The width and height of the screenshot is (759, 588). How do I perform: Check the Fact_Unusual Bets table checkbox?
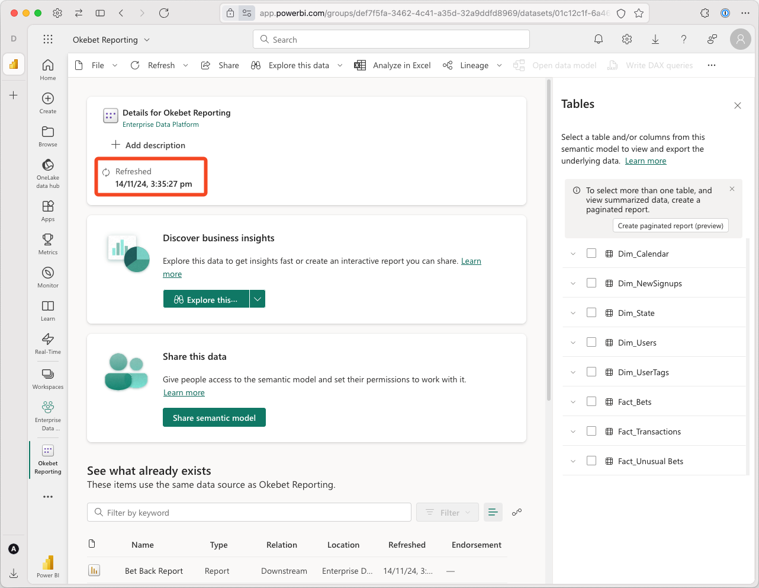pyautogui.click(x=591, y=461)
